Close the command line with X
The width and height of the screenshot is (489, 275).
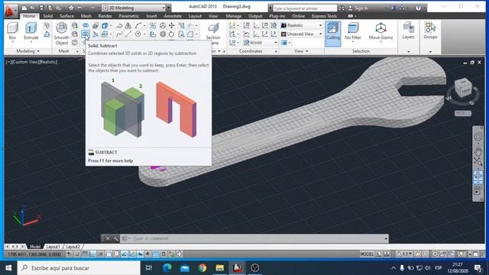107,238
